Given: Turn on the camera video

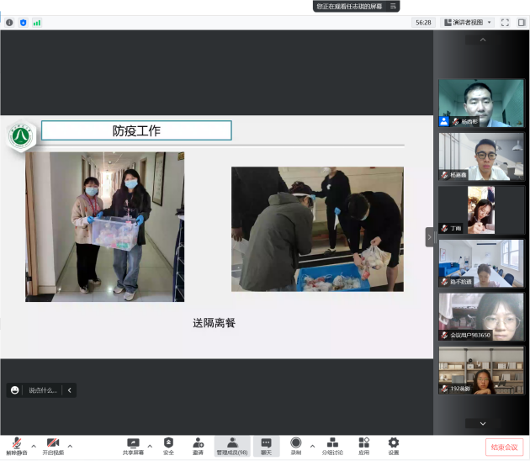Looking at the screenshot, I should pyautogui.click(x=53, y=446).
